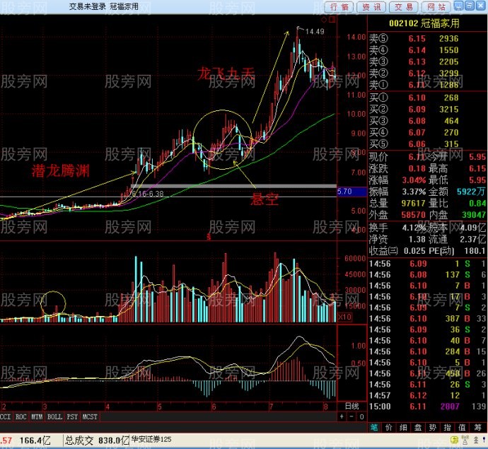Image resolution: width=488 pixels, height=449 pixels.
Task: Click the 总量 97617 value
Action: tap(413, 203)
